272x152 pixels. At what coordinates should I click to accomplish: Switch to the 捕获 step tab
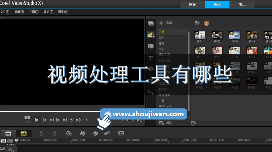point(193,4)
